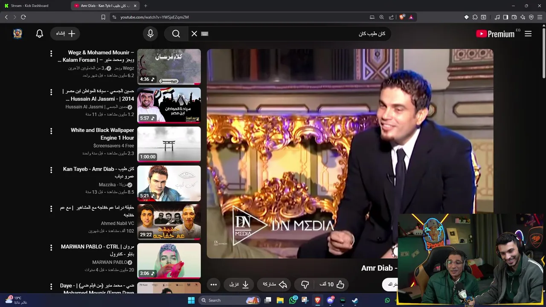Download the video (تنزيل)
This screenshot has height=307, width=546.
(x=239, y=284)
